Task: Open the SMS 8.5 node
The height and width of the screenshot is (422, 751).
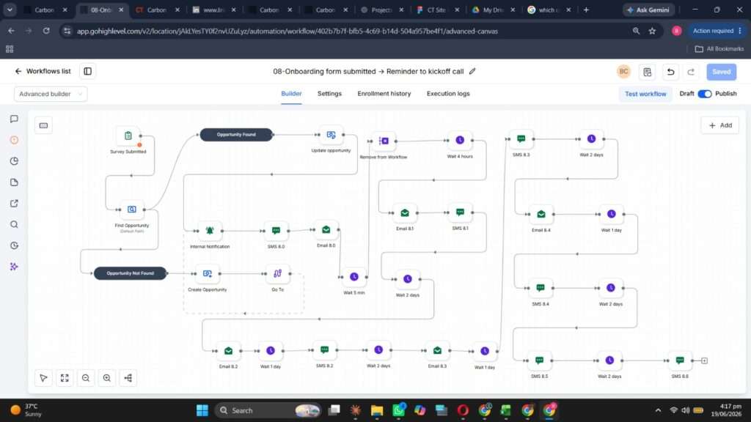Action: coord(539,360)
